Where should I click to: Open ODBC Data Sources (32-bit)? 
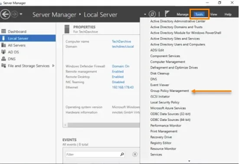coord(170,114)
